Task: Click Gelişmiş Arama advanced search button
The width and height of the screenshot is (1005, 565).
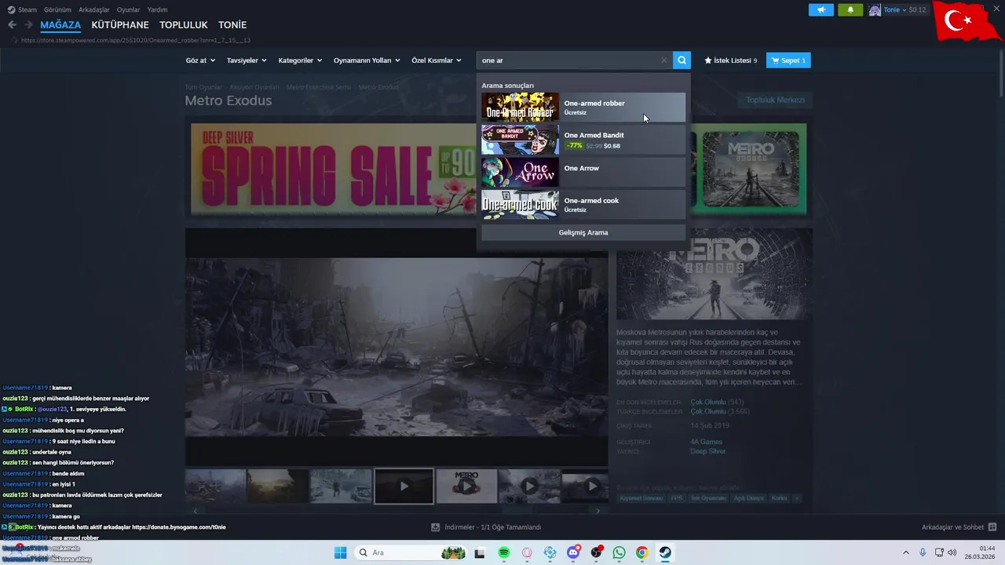Action: [583, 232]
